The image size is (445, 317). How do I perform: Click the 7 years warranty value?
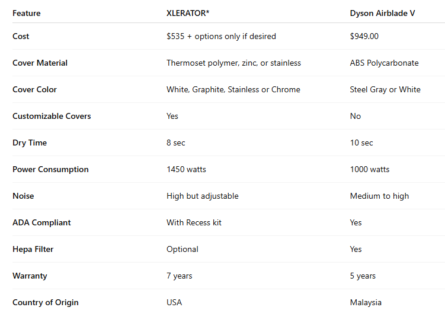pyautogui.click(x=179, y=276)
